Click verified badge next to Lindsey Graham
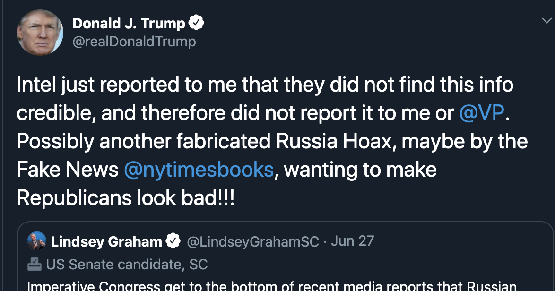The height and width of the screenshot is (291, 555). point(173,241)
